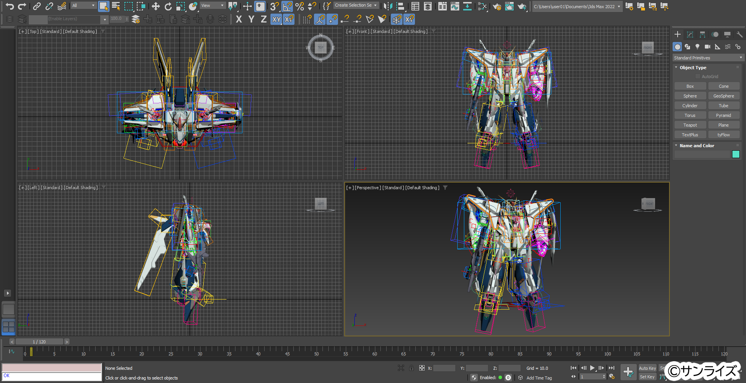The image size is (746, 383).
Task: Create a GeoSphere primitive
Action: coord(723,96)
